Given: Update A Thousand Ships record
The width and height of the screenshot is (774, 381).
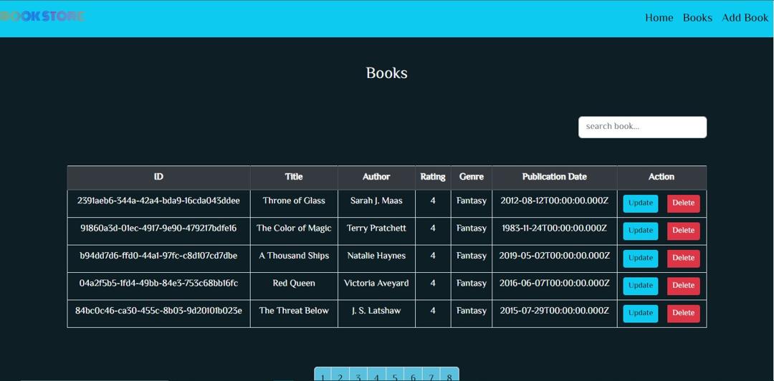Looking at the screenshot, I should click(640, 258).
